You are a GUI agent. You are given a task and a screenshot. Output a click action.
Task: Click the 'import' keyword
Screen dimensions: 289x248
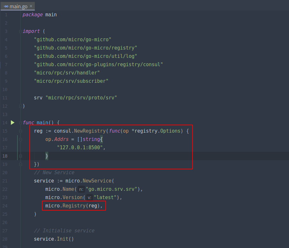(x=31, y=31)
